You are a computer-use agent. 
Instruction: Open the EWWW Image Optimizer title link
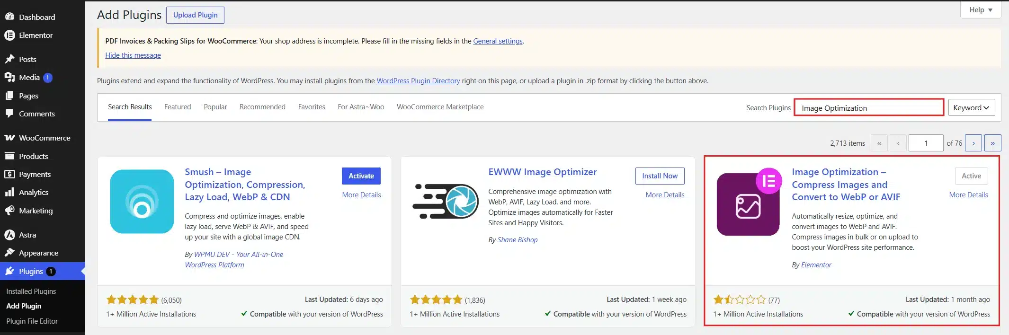(542, 172)
